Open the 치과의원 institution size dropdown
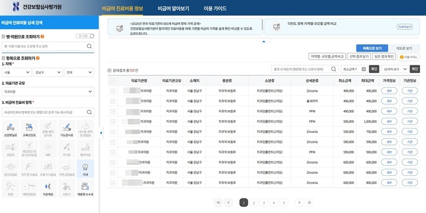Viewport: 426px width, 213px height. click(48, 91)
